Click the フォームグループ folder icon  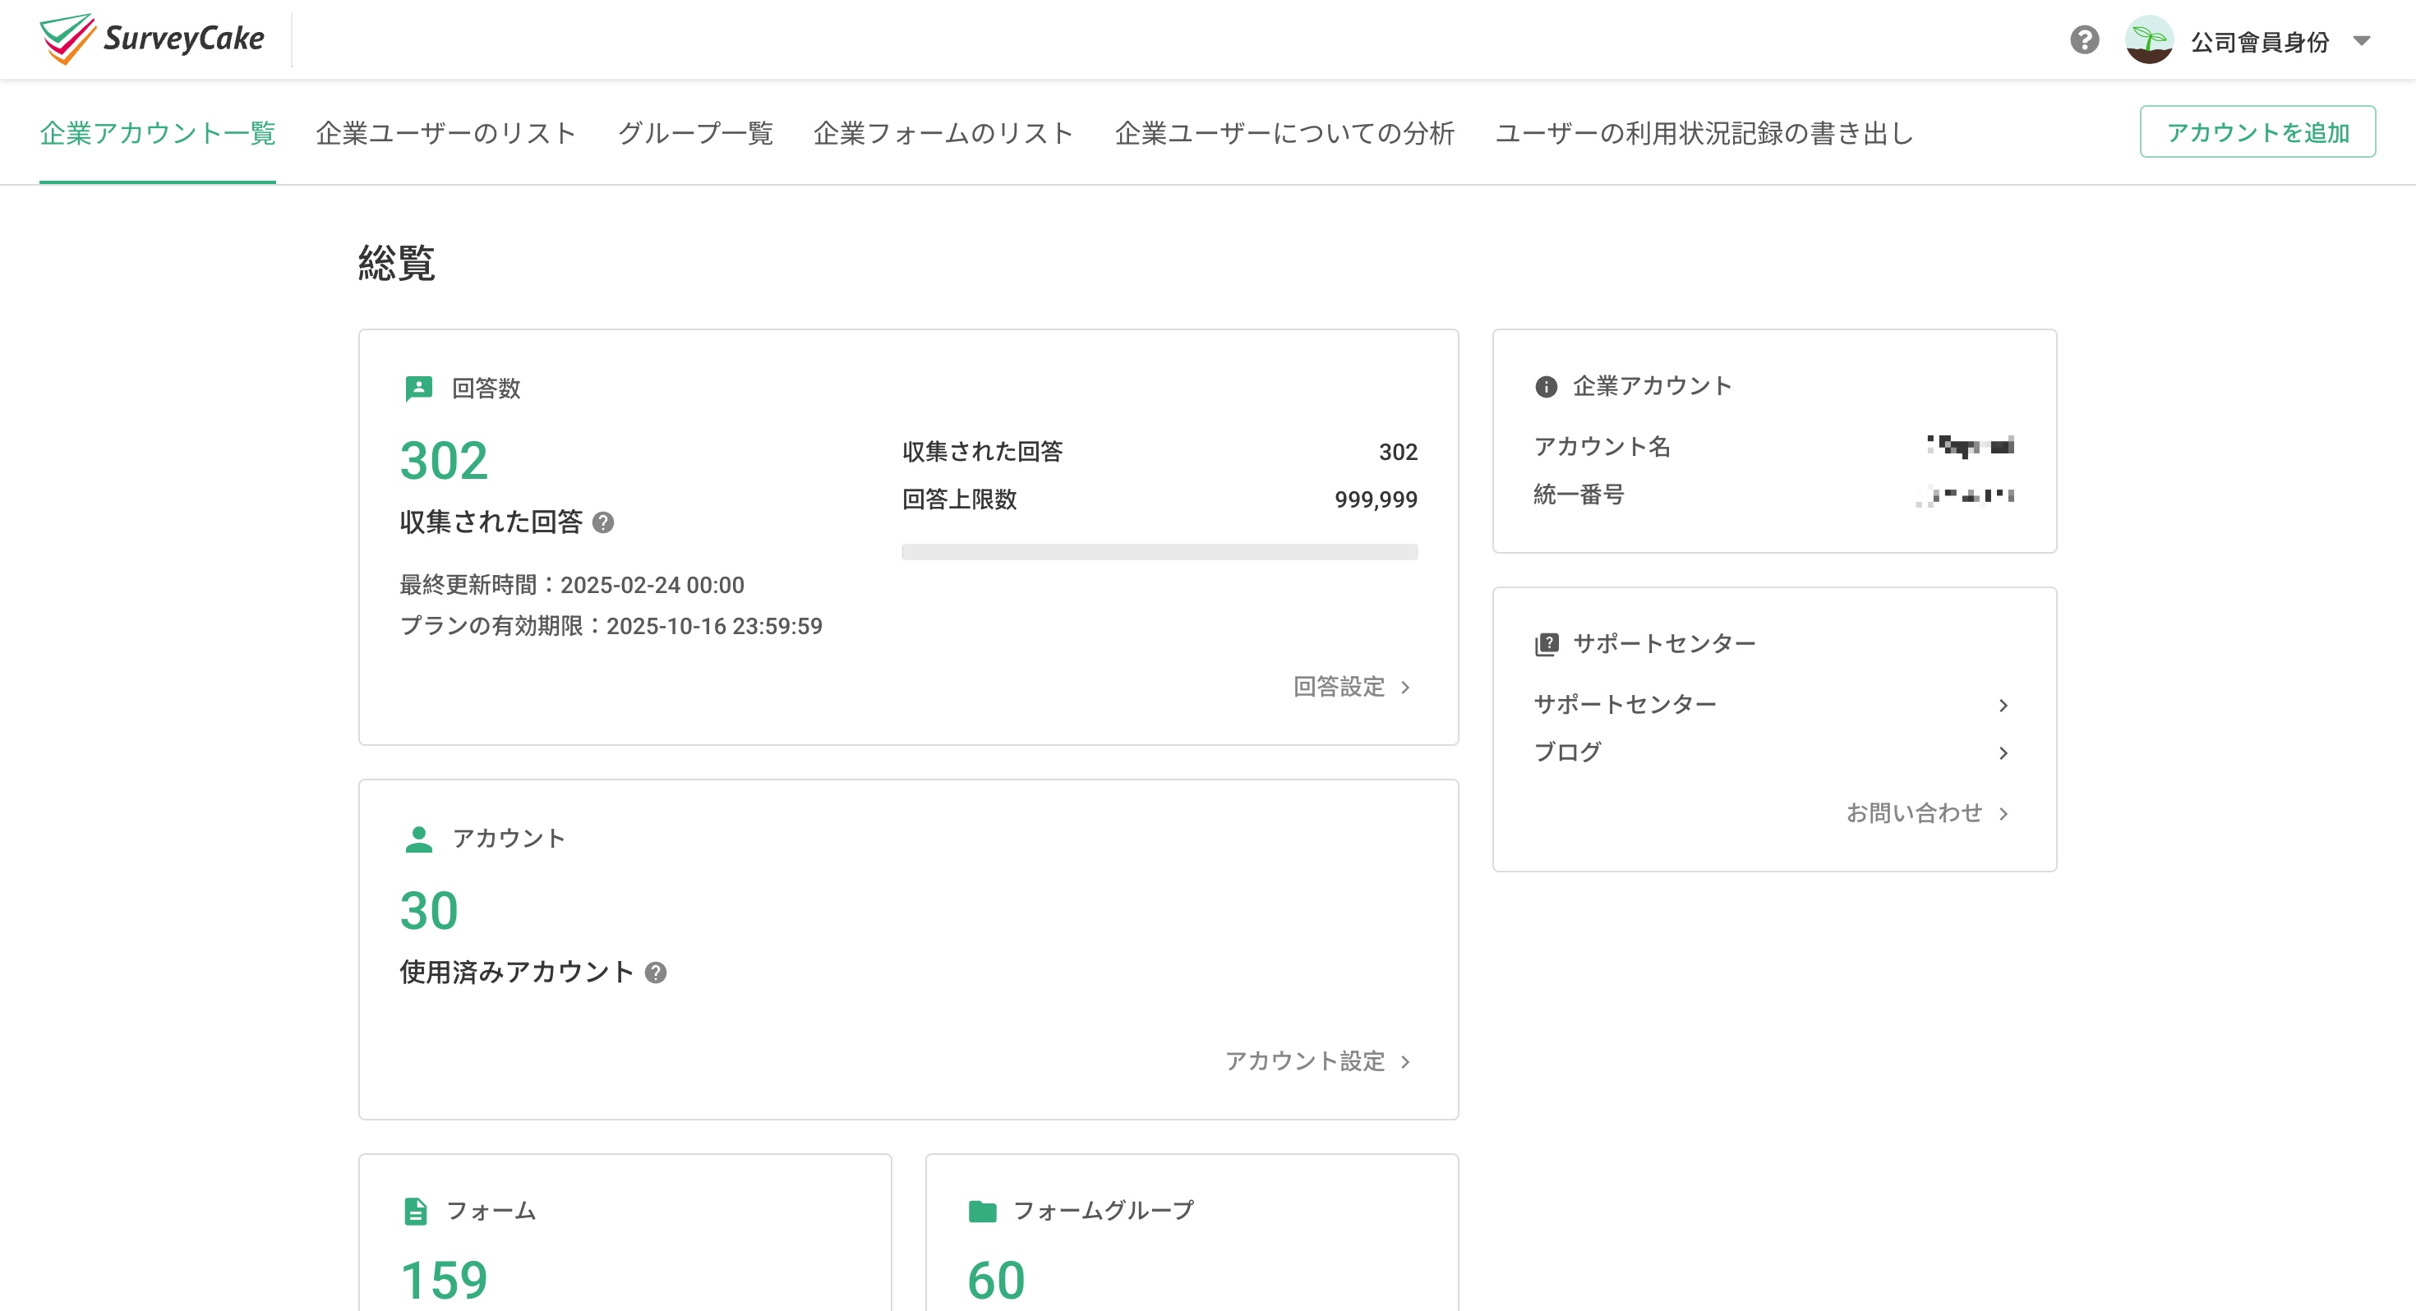point(982,1211)
